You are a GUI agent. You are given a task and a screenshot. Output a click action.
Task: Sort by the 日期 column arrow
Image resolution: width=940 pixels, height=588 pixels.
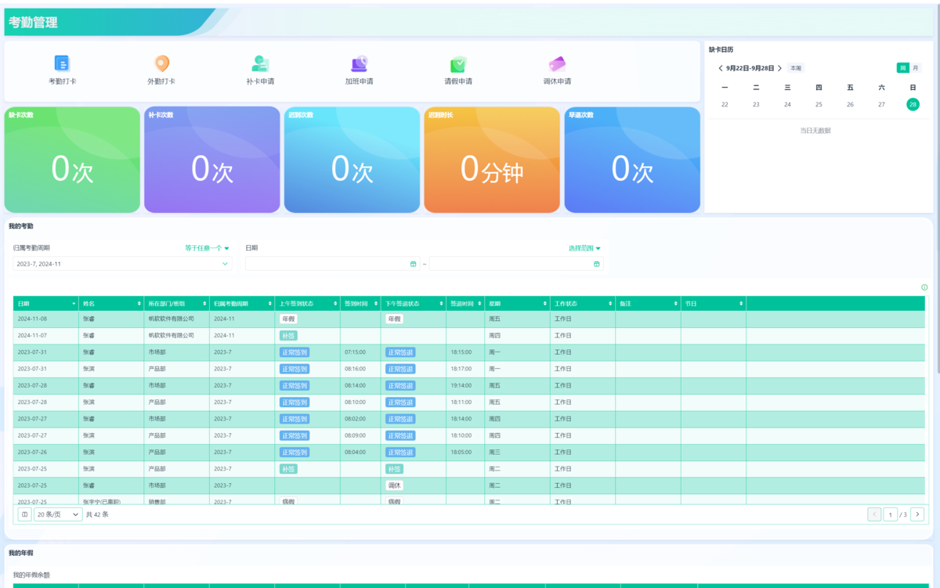pos(74,303)
